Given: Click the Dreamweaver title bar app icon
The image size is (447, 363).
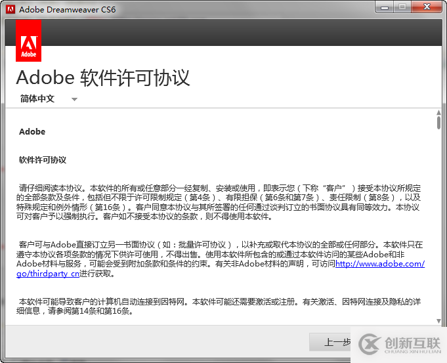Looking at the screenshot, I should [x=11, y=9].
